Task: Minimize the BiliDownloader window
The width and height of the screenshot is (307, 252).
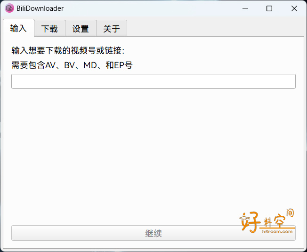Action: coord(245,8)
